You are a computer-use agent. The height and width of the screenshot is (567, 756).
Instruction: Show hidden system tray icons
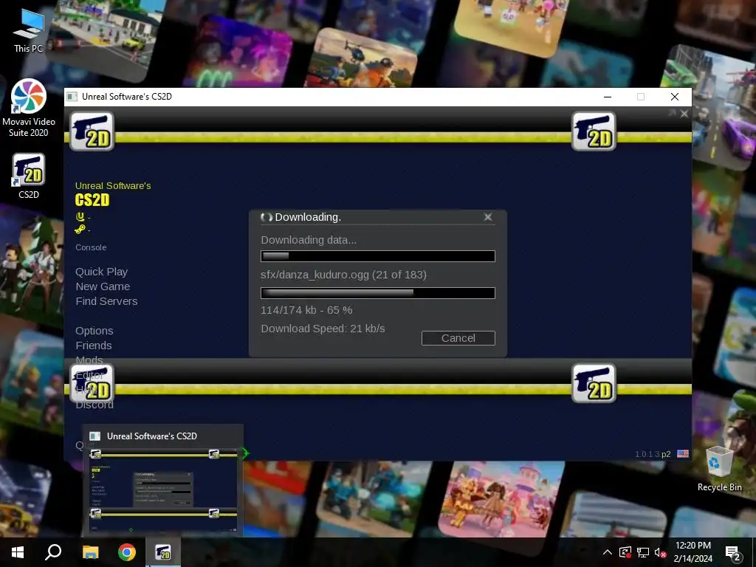point(608,552)
